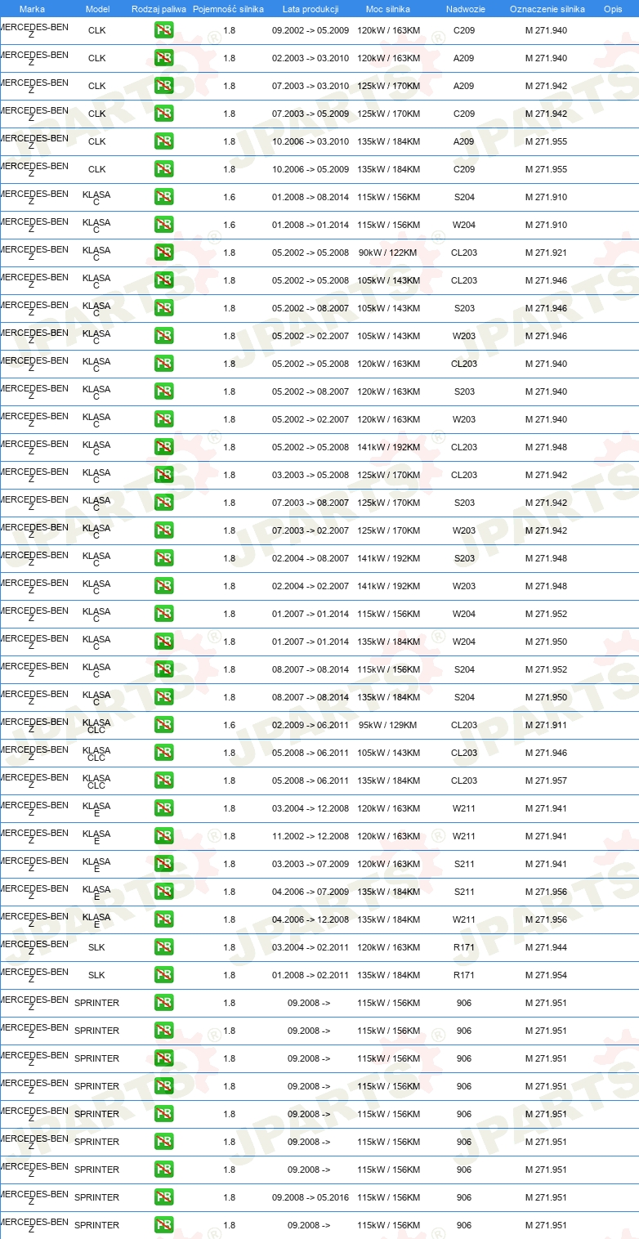Image resolution: width=639 pixels, height=1239 pixels.
Task: Click the fuel icon in the SLK M 271.944 row
Action: tap(163, 948)
